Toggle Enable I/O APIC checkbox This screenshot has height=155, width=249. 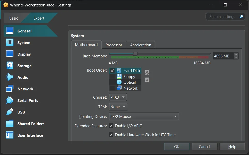tap(111, 126)
